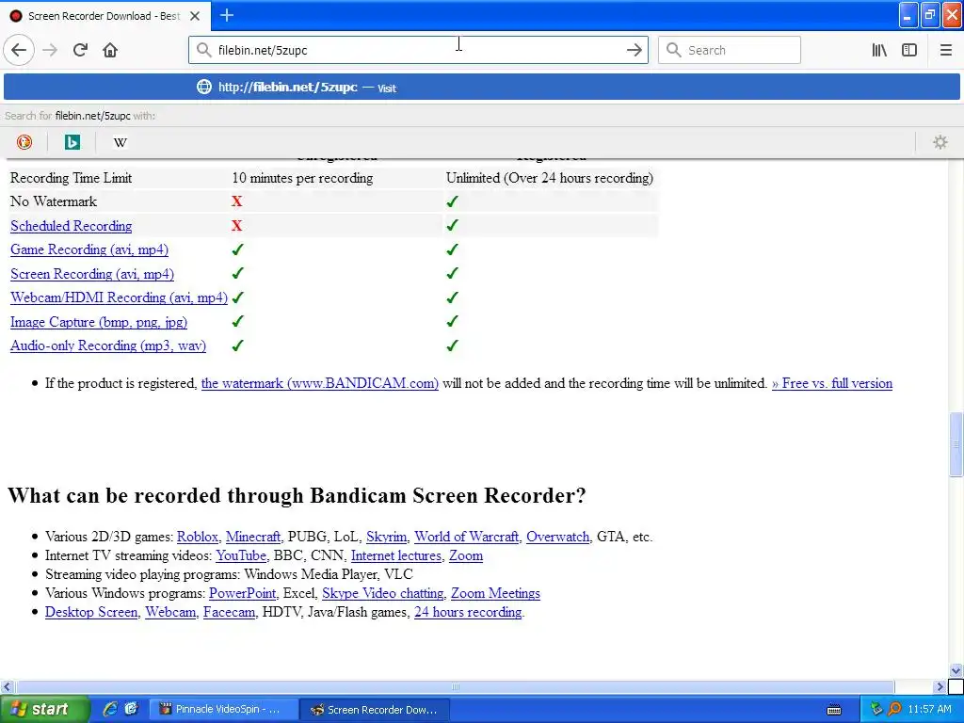Click the Go arrow in address bar

click(634, 51)
